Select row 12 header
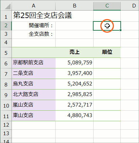This screenshot has height=143, width=139. coord(6,125)
